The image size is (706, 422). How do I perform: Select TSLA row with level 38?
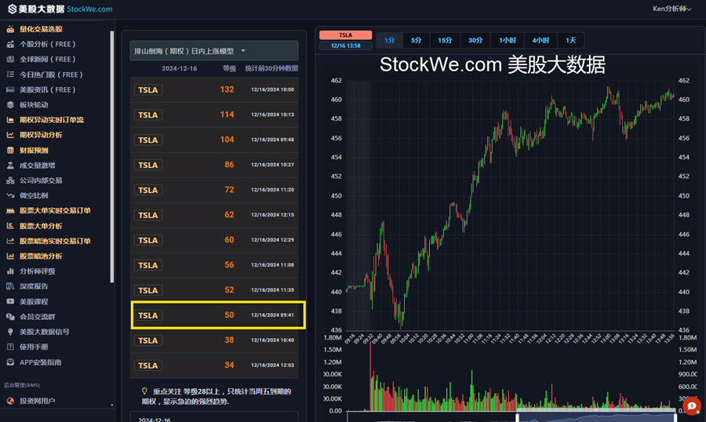click(214, 340)
